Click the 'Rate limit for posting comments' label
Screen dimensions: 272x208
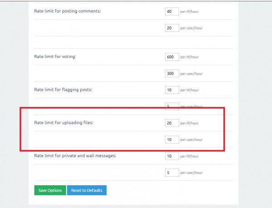tap(68, 11)
